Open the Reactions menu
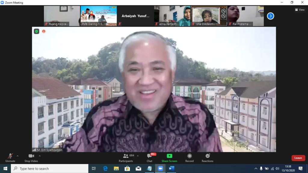 (208, 157)
